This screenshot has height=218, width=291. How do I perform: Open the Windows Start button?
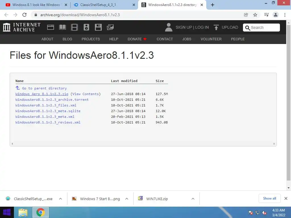(x=7, y=212)
